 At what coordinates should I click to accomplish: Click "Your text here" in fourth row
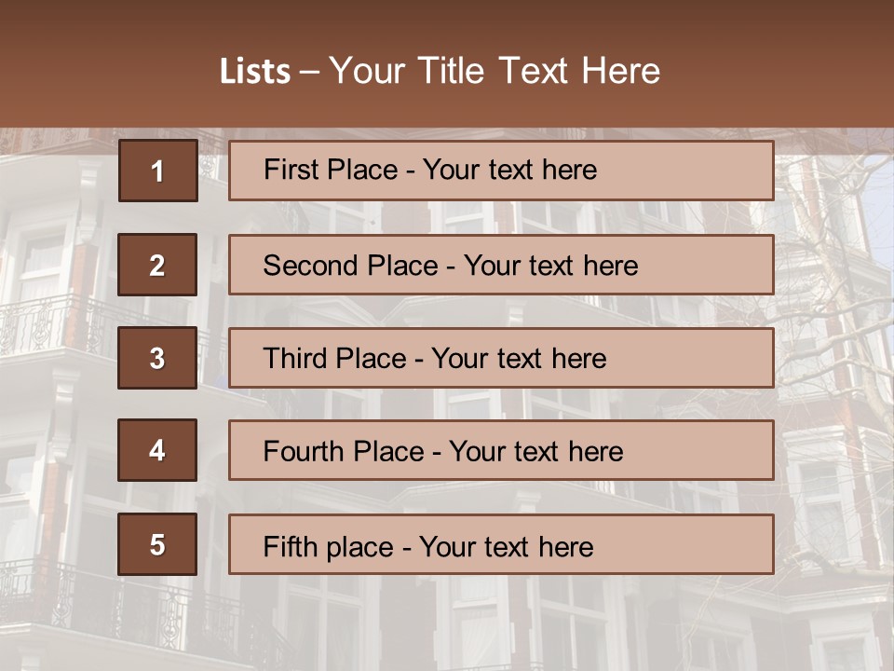click(x=536, y=451)
